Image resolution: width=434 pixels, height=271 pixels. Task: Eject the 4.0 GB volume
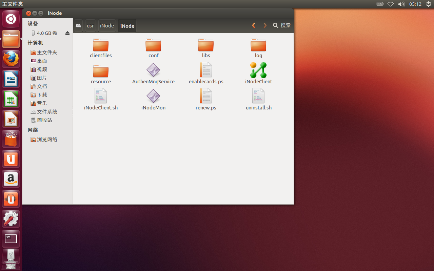67,33
